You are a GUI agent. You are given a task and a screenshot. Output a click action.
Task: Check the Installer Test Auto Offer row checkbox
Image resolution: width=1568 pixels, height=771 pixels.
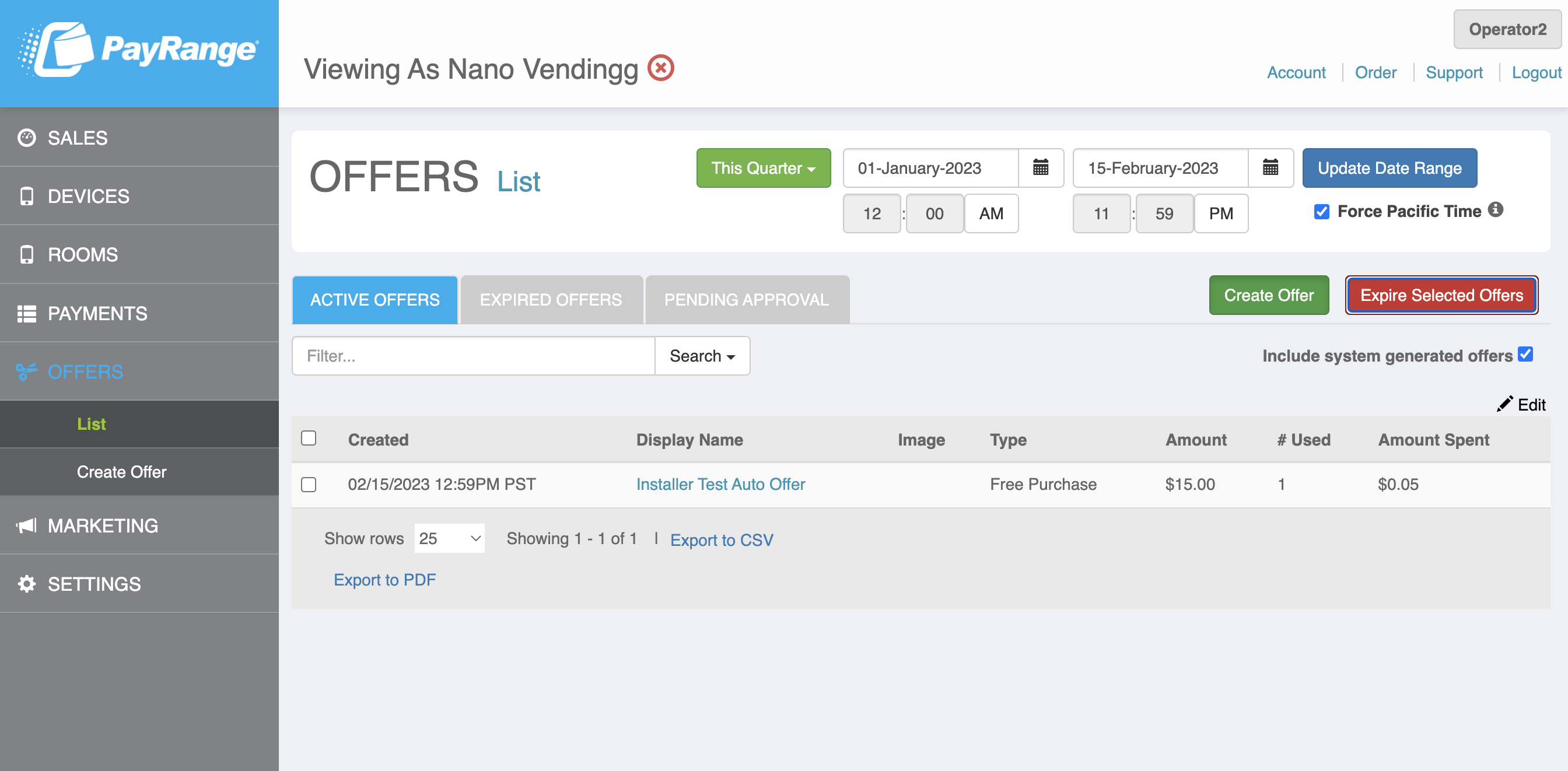point(309,485)
